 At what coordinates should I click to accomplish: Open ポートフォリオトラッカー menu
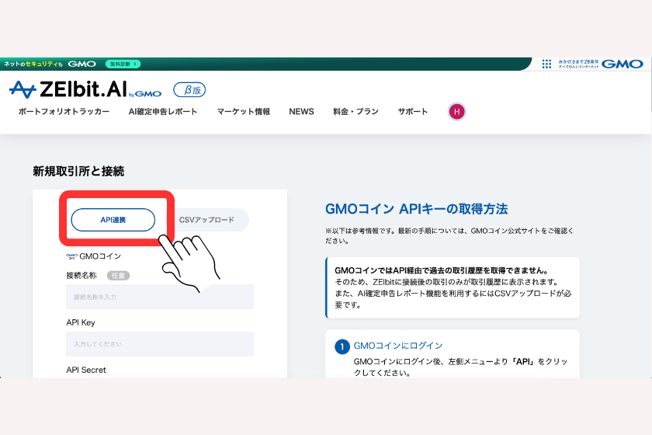[x=64, y=112]
